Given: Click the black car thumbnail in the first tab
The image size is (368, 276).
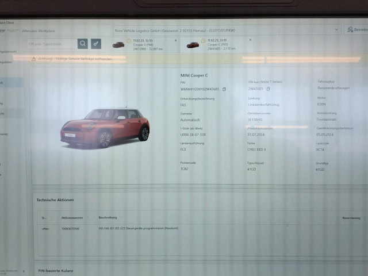Looking at the screenshot, I should pyautogui.click(x=118, y=45).
